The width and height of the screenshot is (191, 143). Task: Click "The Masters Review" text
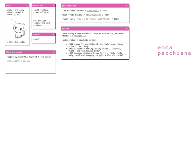(73, 11)
